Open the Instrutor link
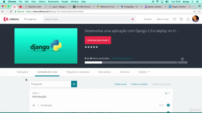The height and width of the screenshot is (113, 202). (x=148, y=19)
